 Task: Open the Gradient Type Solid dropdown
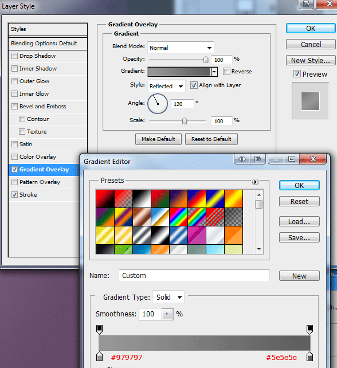[x=168, y=297]
